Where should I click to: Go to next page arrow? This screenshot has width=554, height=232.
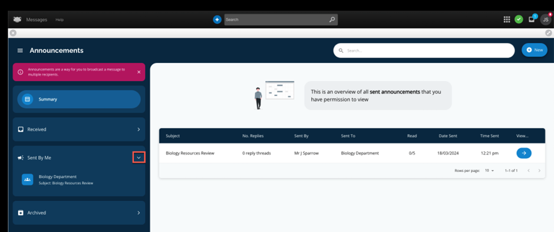click(539, 171)
